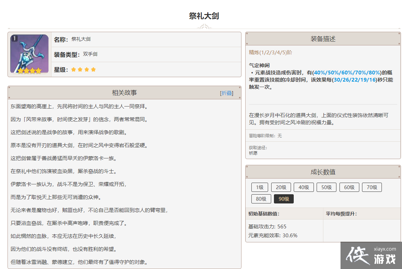This screenshot has height=269, width=402.
Task: Click the four-star rating icons
Action: click(84, 70)
